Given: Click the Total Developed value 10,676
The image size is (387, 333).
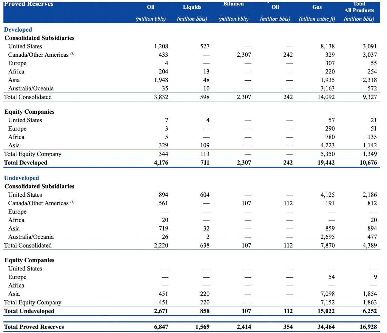Looking at the screenshot, I should tap(368, 163).
